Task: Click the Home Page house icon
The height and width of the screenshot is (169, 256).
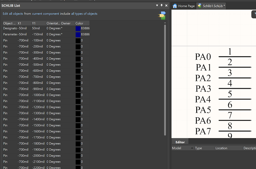Action: 175,6
